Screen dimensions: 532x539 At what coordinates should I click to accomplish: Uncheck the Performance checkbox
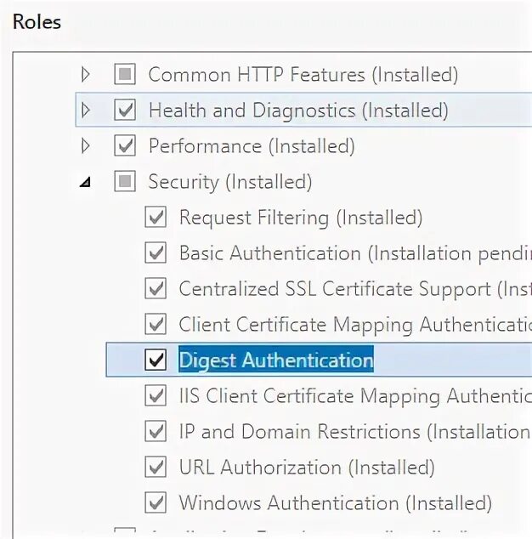coord(125,146)
